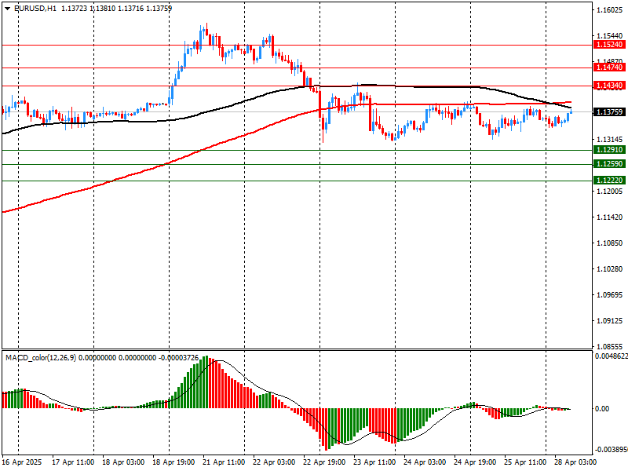The height and width of the screenshot is (471, 628).
Task: Click the 0.0048622 top MACD scale value
Action: click(612, 356)
